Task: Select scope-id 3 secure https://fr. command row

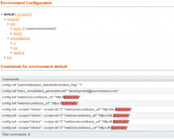Action: (x=87, y=128)
